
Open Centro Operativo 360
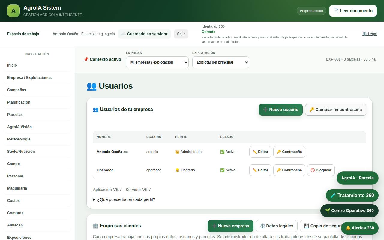pos(349,211)
